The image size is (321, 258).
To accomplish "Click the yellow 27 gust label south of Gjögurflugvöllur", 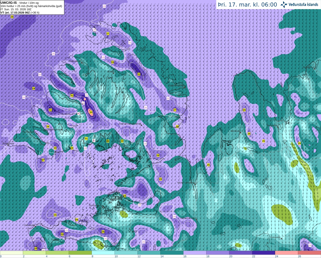I will (x=175, y=110).
